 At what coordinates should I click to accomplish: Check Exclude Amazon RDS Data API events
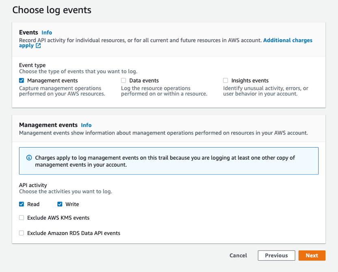coord(21,233)
